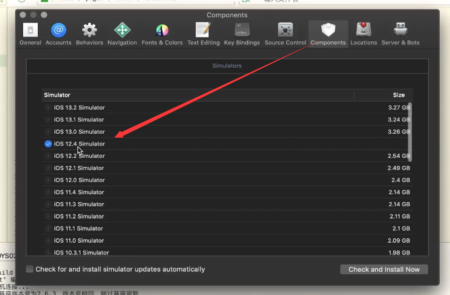Viewport: 450px width, 295px height.
Task: Sort by Size column header
Action: [x=383, y=95]
